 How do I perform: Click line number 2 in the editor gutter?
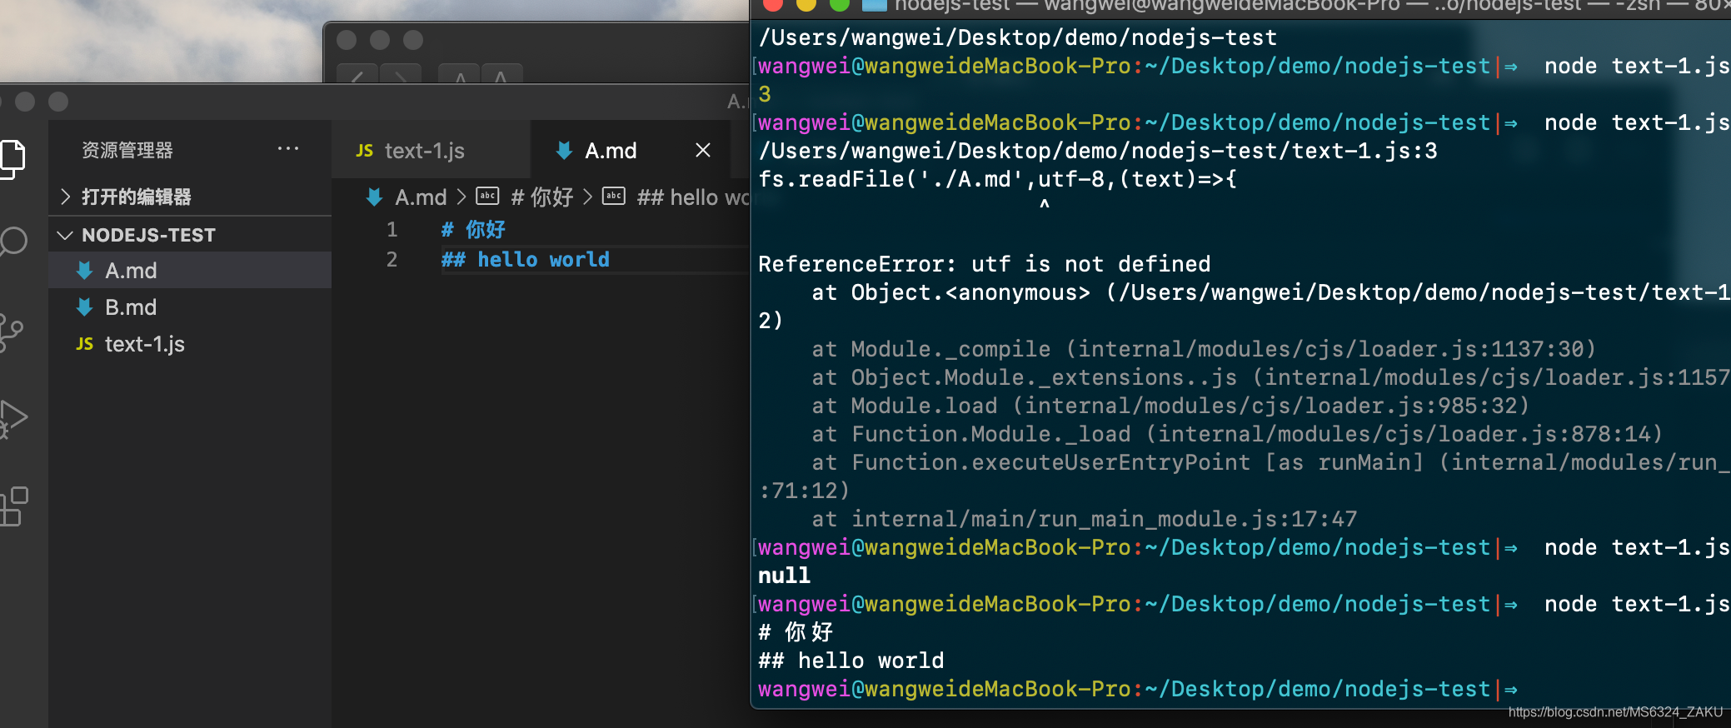coord(392,260)
